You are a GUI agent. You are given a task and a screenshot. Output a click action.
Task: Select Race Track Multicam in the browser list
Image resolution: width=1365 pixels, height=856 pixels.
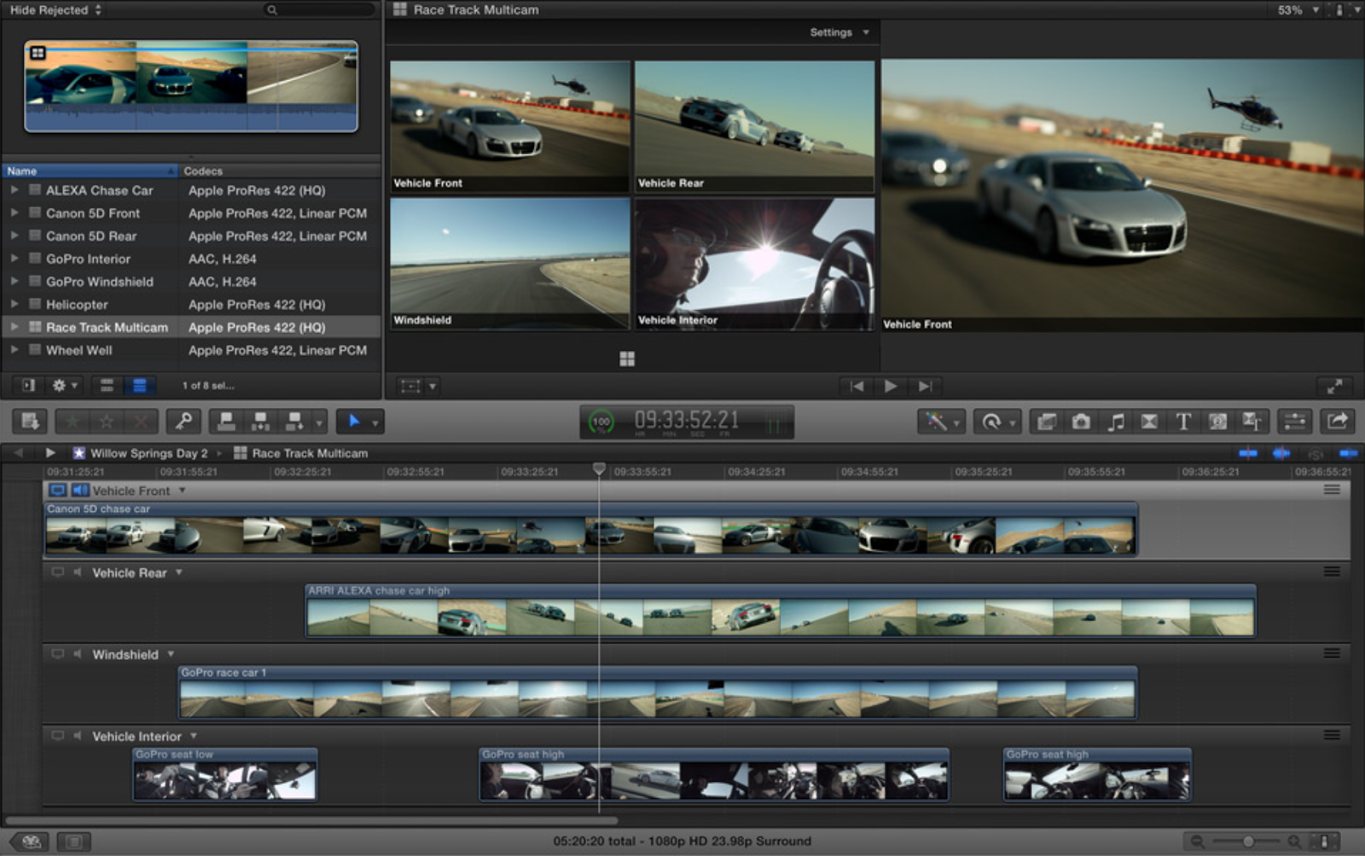[x=104, y=327]
